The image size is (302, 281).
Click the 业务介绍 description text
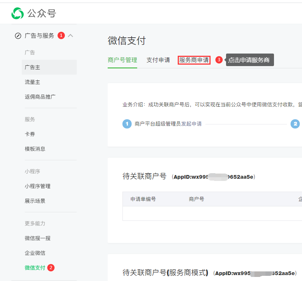[212, 104]
